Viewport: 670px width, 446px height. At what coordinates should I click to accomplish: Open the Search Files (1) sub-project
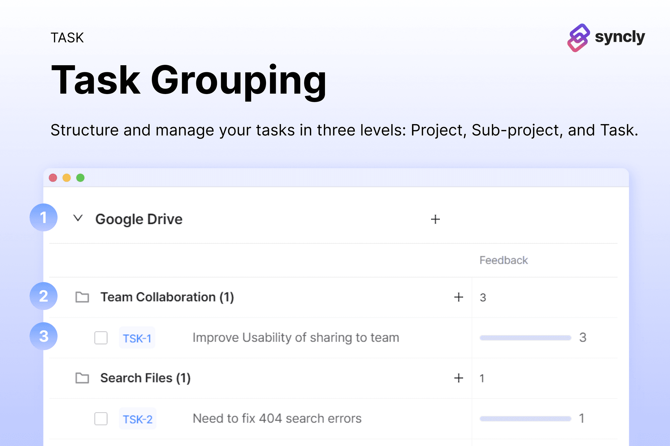pos(145,378)
